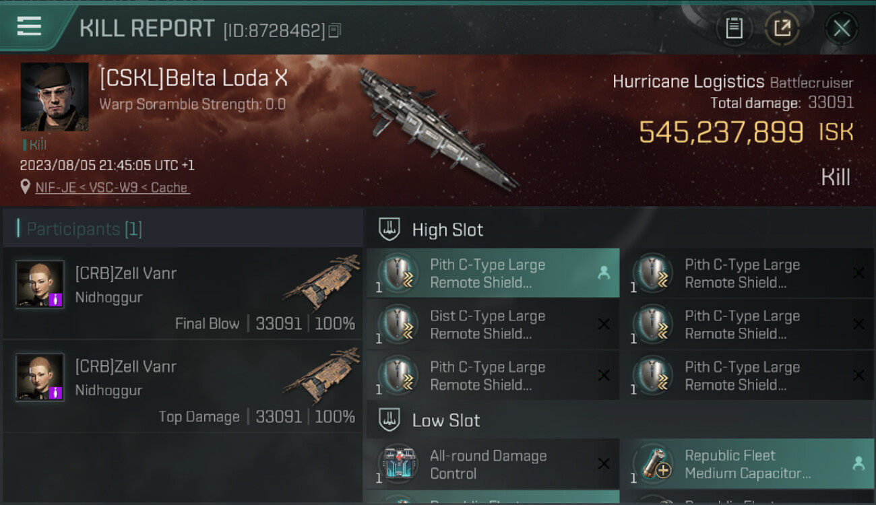Screen dimensions: 876x505
Task: Click High Slot section header icon
Action: pyautogui.click(x=389, y=229)
